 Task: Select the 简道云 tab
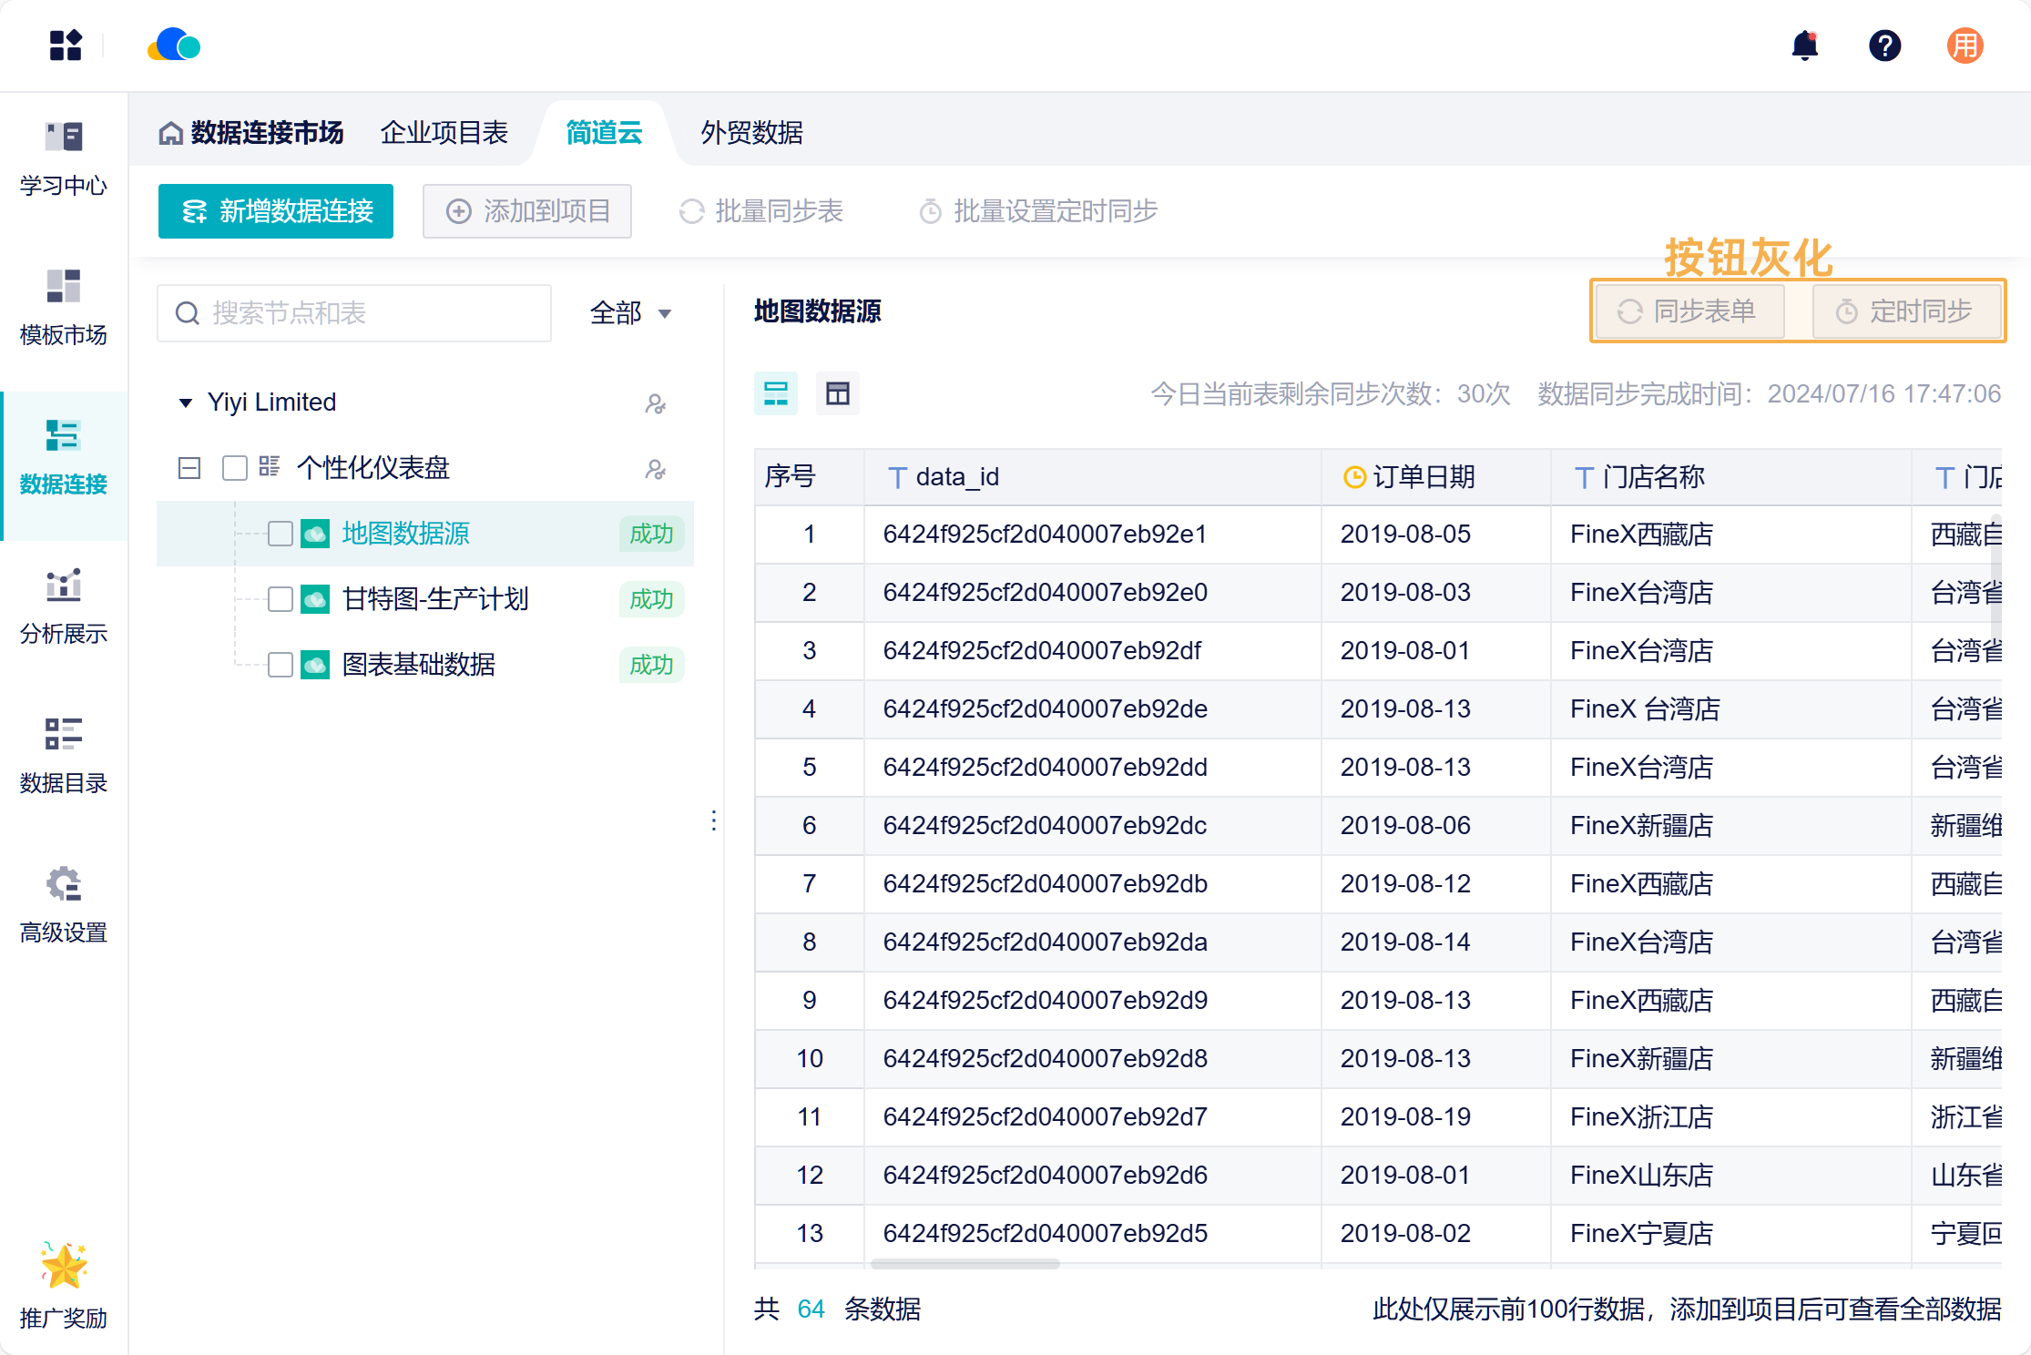point(605,133)
